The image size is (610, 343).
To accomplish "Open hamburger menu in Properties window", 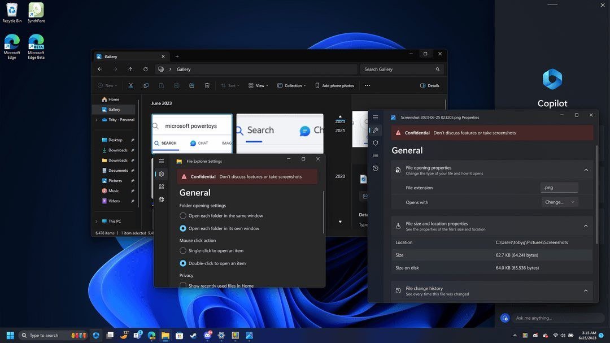I will coord(376,117).
